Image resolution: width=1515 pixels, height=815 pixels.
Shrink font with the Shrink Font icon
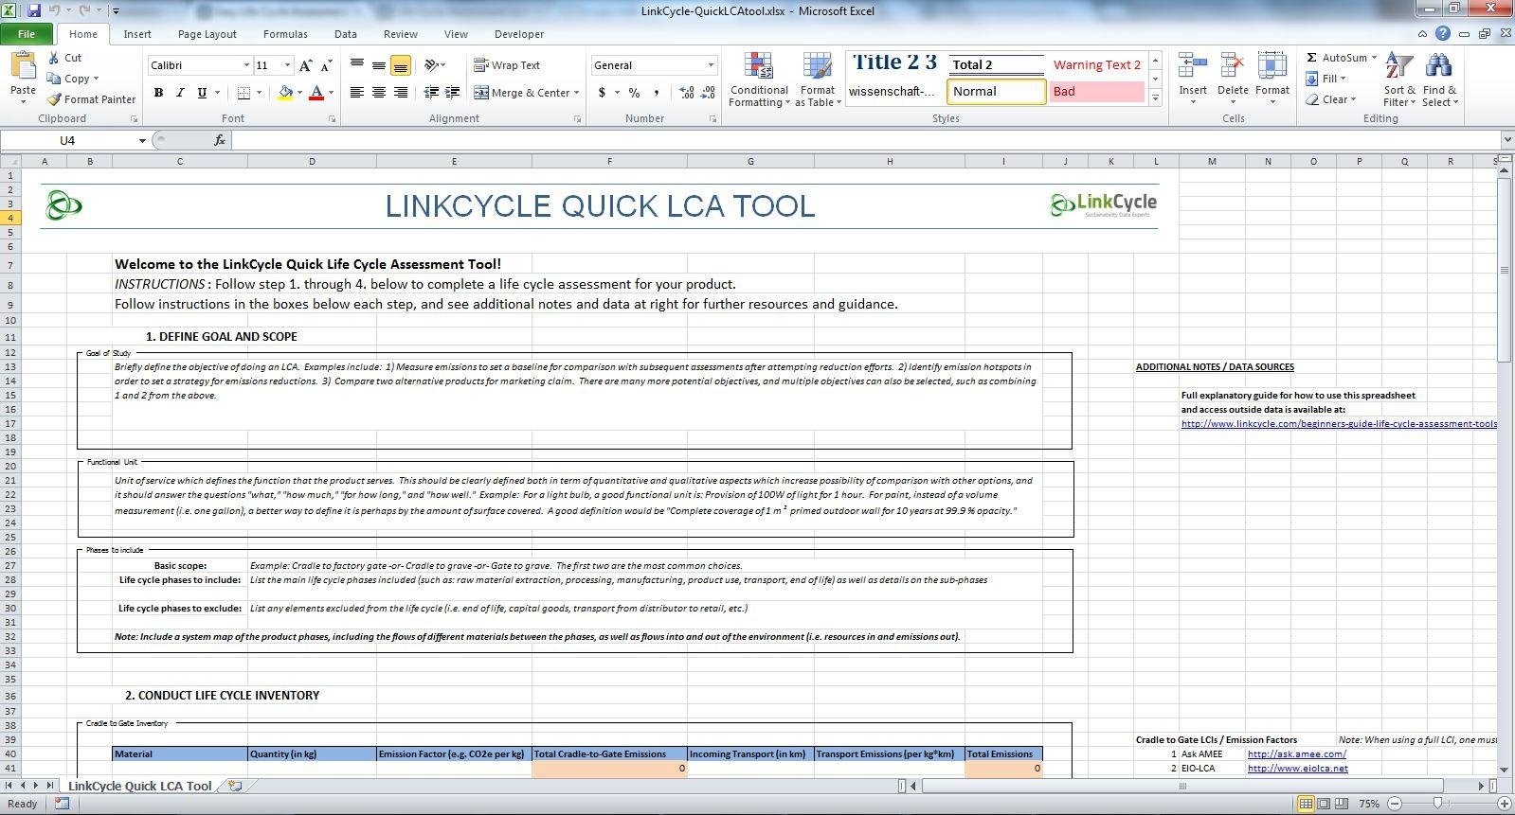326,65
